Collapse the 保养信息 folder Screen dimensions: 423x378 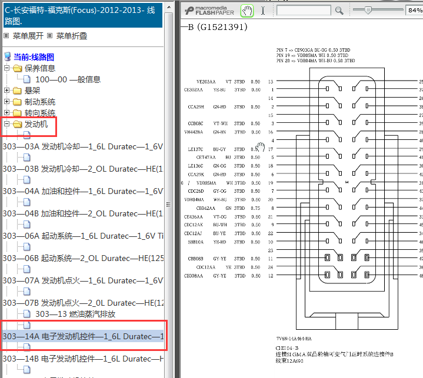click(x=6, y=68)
